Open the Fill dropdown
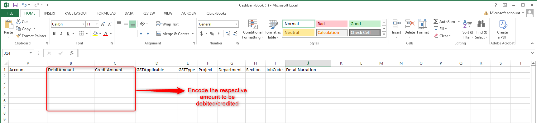The height and width of the screenshot is (123, 537). click(440, 29)
